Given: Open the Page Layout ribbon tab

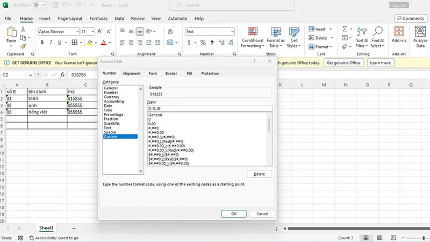Looking at the screenshot, I should point(70,18).
